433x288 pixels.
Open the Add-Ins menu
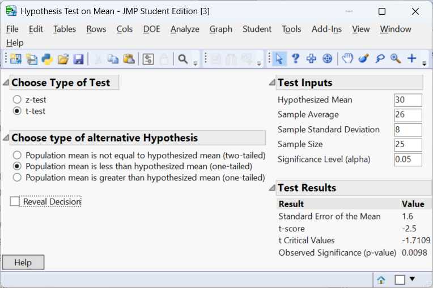point(326,29)
